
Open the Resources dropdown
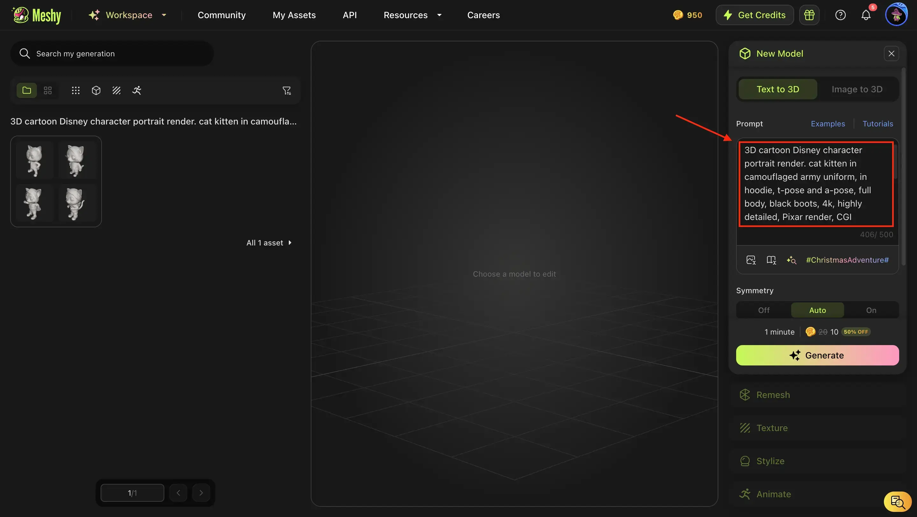click(x=412, y=15)
